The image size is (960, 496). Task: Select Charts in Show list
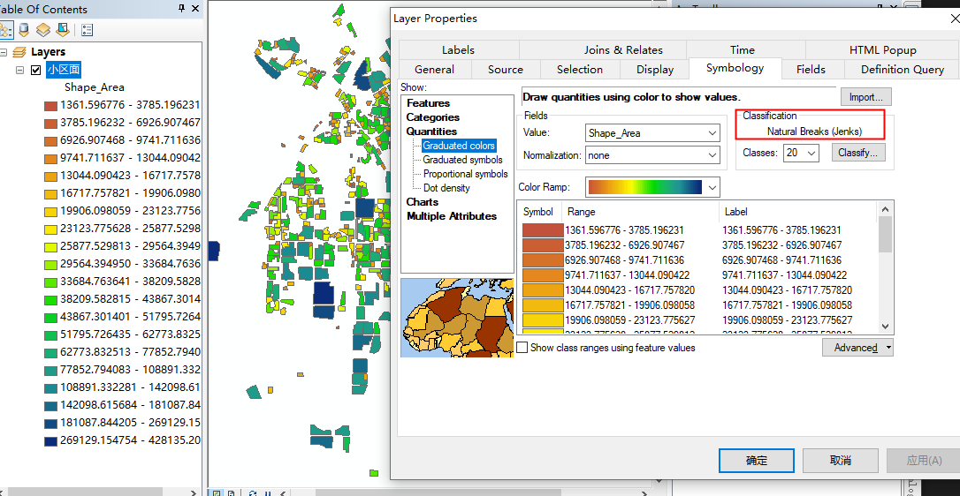[x=423, y=202]
